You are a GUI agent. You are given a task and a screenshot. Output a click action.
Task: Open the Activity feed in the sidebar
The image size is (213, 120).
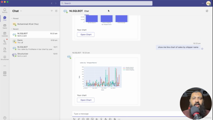pos(5,10)
